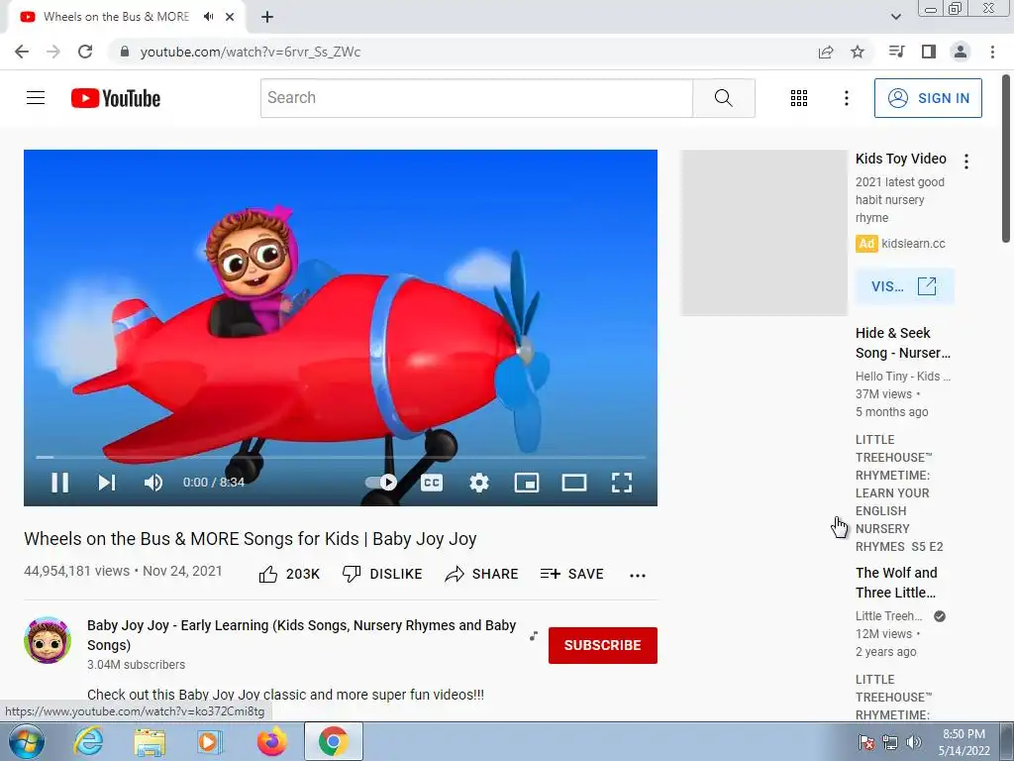This screenshot has width=1014, height=761.
Task: Click page vertical scrollbar
Action: [1006, 159]
